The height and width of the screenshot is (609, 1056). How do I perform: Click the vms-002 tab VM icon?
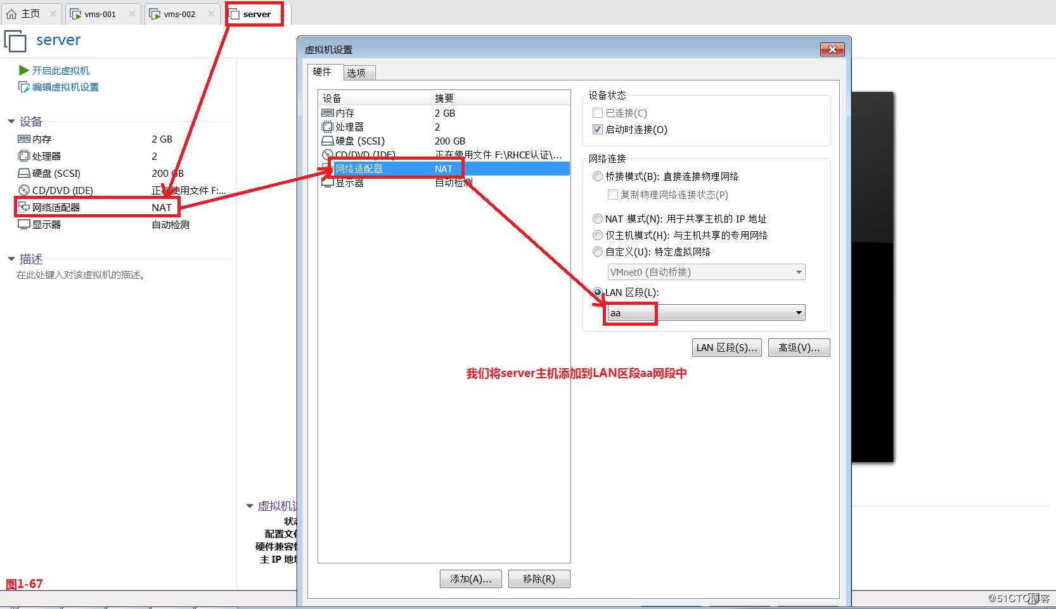tap(155, 14)
